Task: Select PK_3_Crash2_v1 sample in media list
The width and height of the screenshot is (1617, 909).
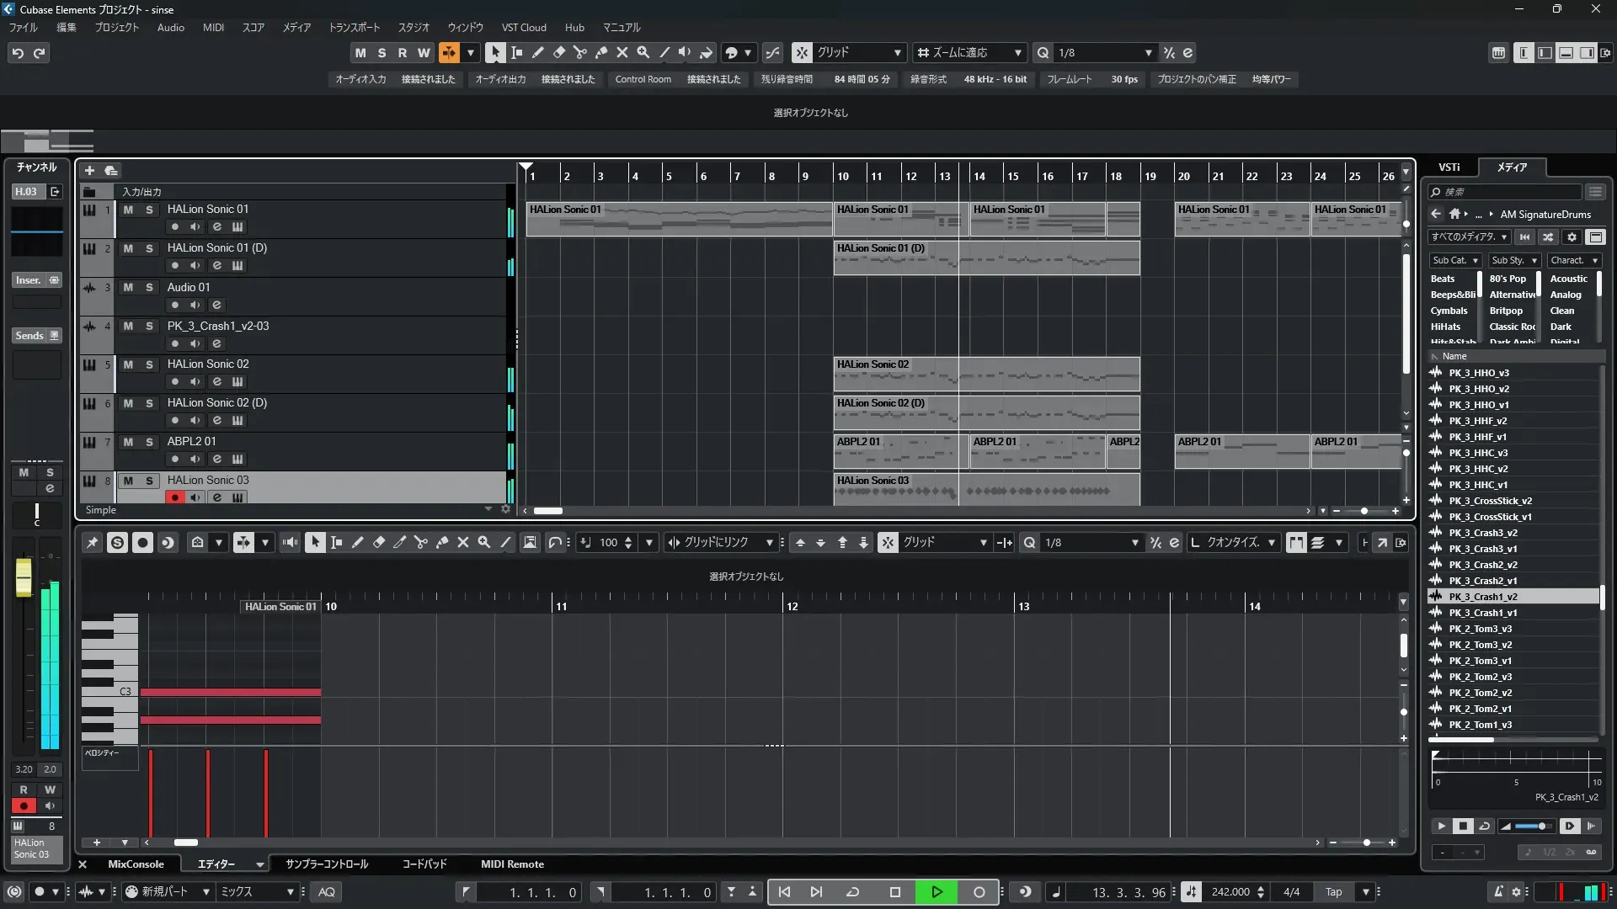Action: tap(1482, 581)
